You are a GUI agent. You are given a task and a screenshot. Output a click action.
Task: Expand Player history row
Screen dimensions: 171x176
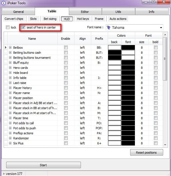(10, 88)
